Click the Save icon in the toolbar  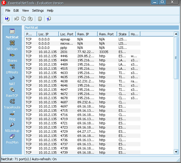(7, 19)
